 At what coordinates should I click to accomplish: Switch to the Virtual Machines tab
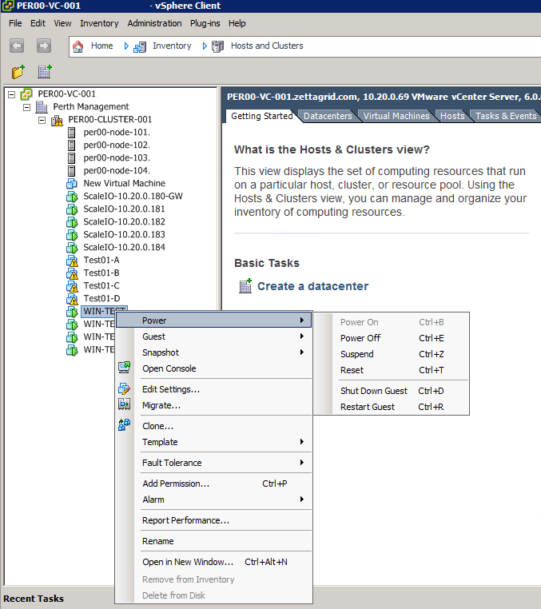tap(396, 116)
